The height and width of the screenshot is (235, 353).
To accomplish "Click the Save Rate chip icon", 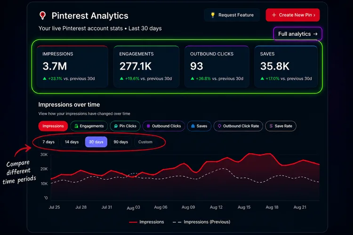I will tap(271, 126).
